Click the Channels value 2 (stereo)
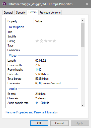The image size is (91, 128). pyautogui.click(x=41, y=98)
